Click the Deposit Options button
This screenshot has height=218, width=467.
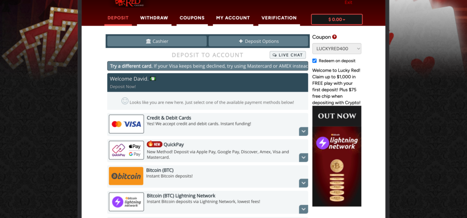pos(258,41)
